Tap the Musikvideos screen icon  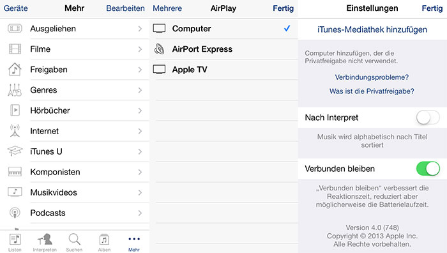coord(15,192)
